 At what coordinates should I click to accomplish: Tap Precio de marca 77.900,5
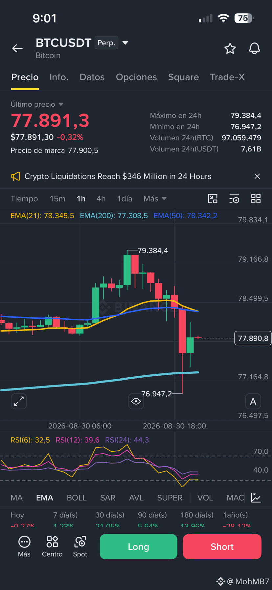click(x=54, y=150)
